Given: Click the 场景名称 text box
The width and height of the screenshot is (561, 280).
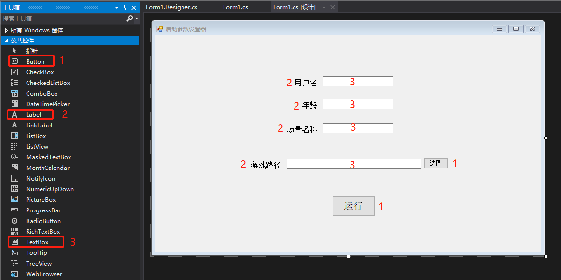Looking at the screenshot, I should tap(358, 128).
